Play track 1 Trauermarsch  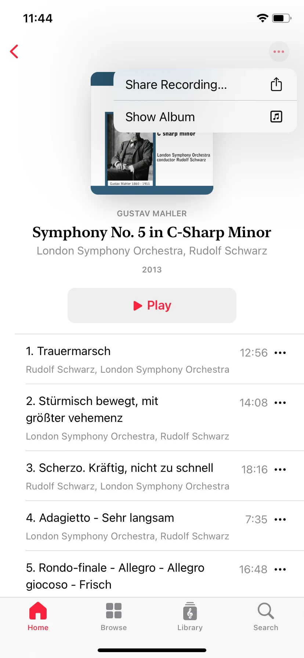click(132, 359)
